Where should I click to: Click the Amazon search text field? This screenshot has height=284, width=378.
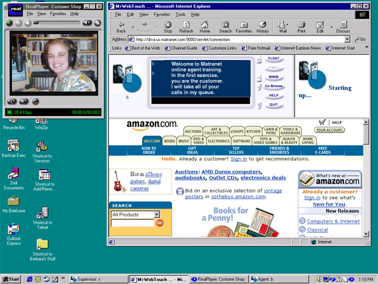click(x=132, y=223)
